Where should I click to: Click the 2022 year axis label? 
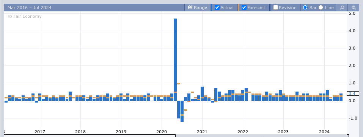pos(243,132)
